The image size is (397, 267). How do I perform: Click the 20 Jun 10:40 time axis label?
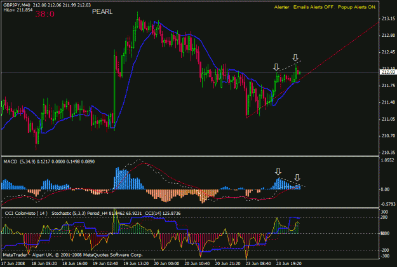tap(197, 263)
